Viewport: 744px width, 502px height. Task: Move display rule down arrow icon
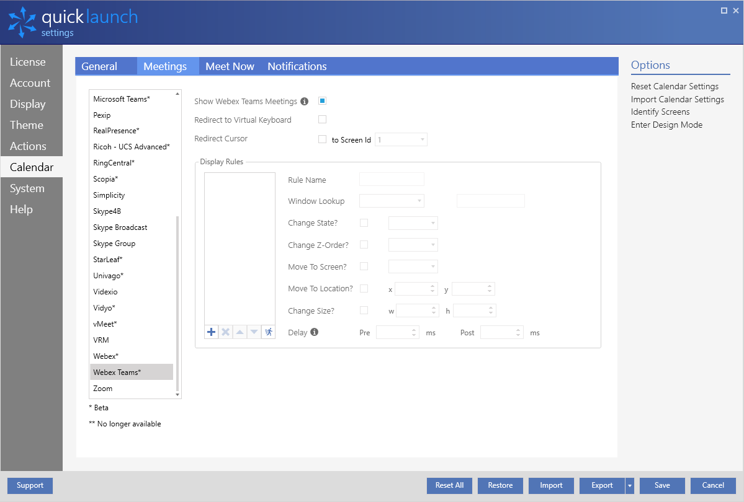(254, 332)
